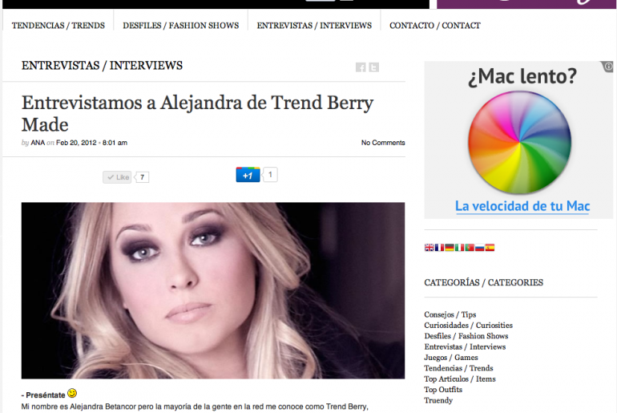Share article via the Facebook icon
The image size is (617, 413).
[x=361, y=67]
